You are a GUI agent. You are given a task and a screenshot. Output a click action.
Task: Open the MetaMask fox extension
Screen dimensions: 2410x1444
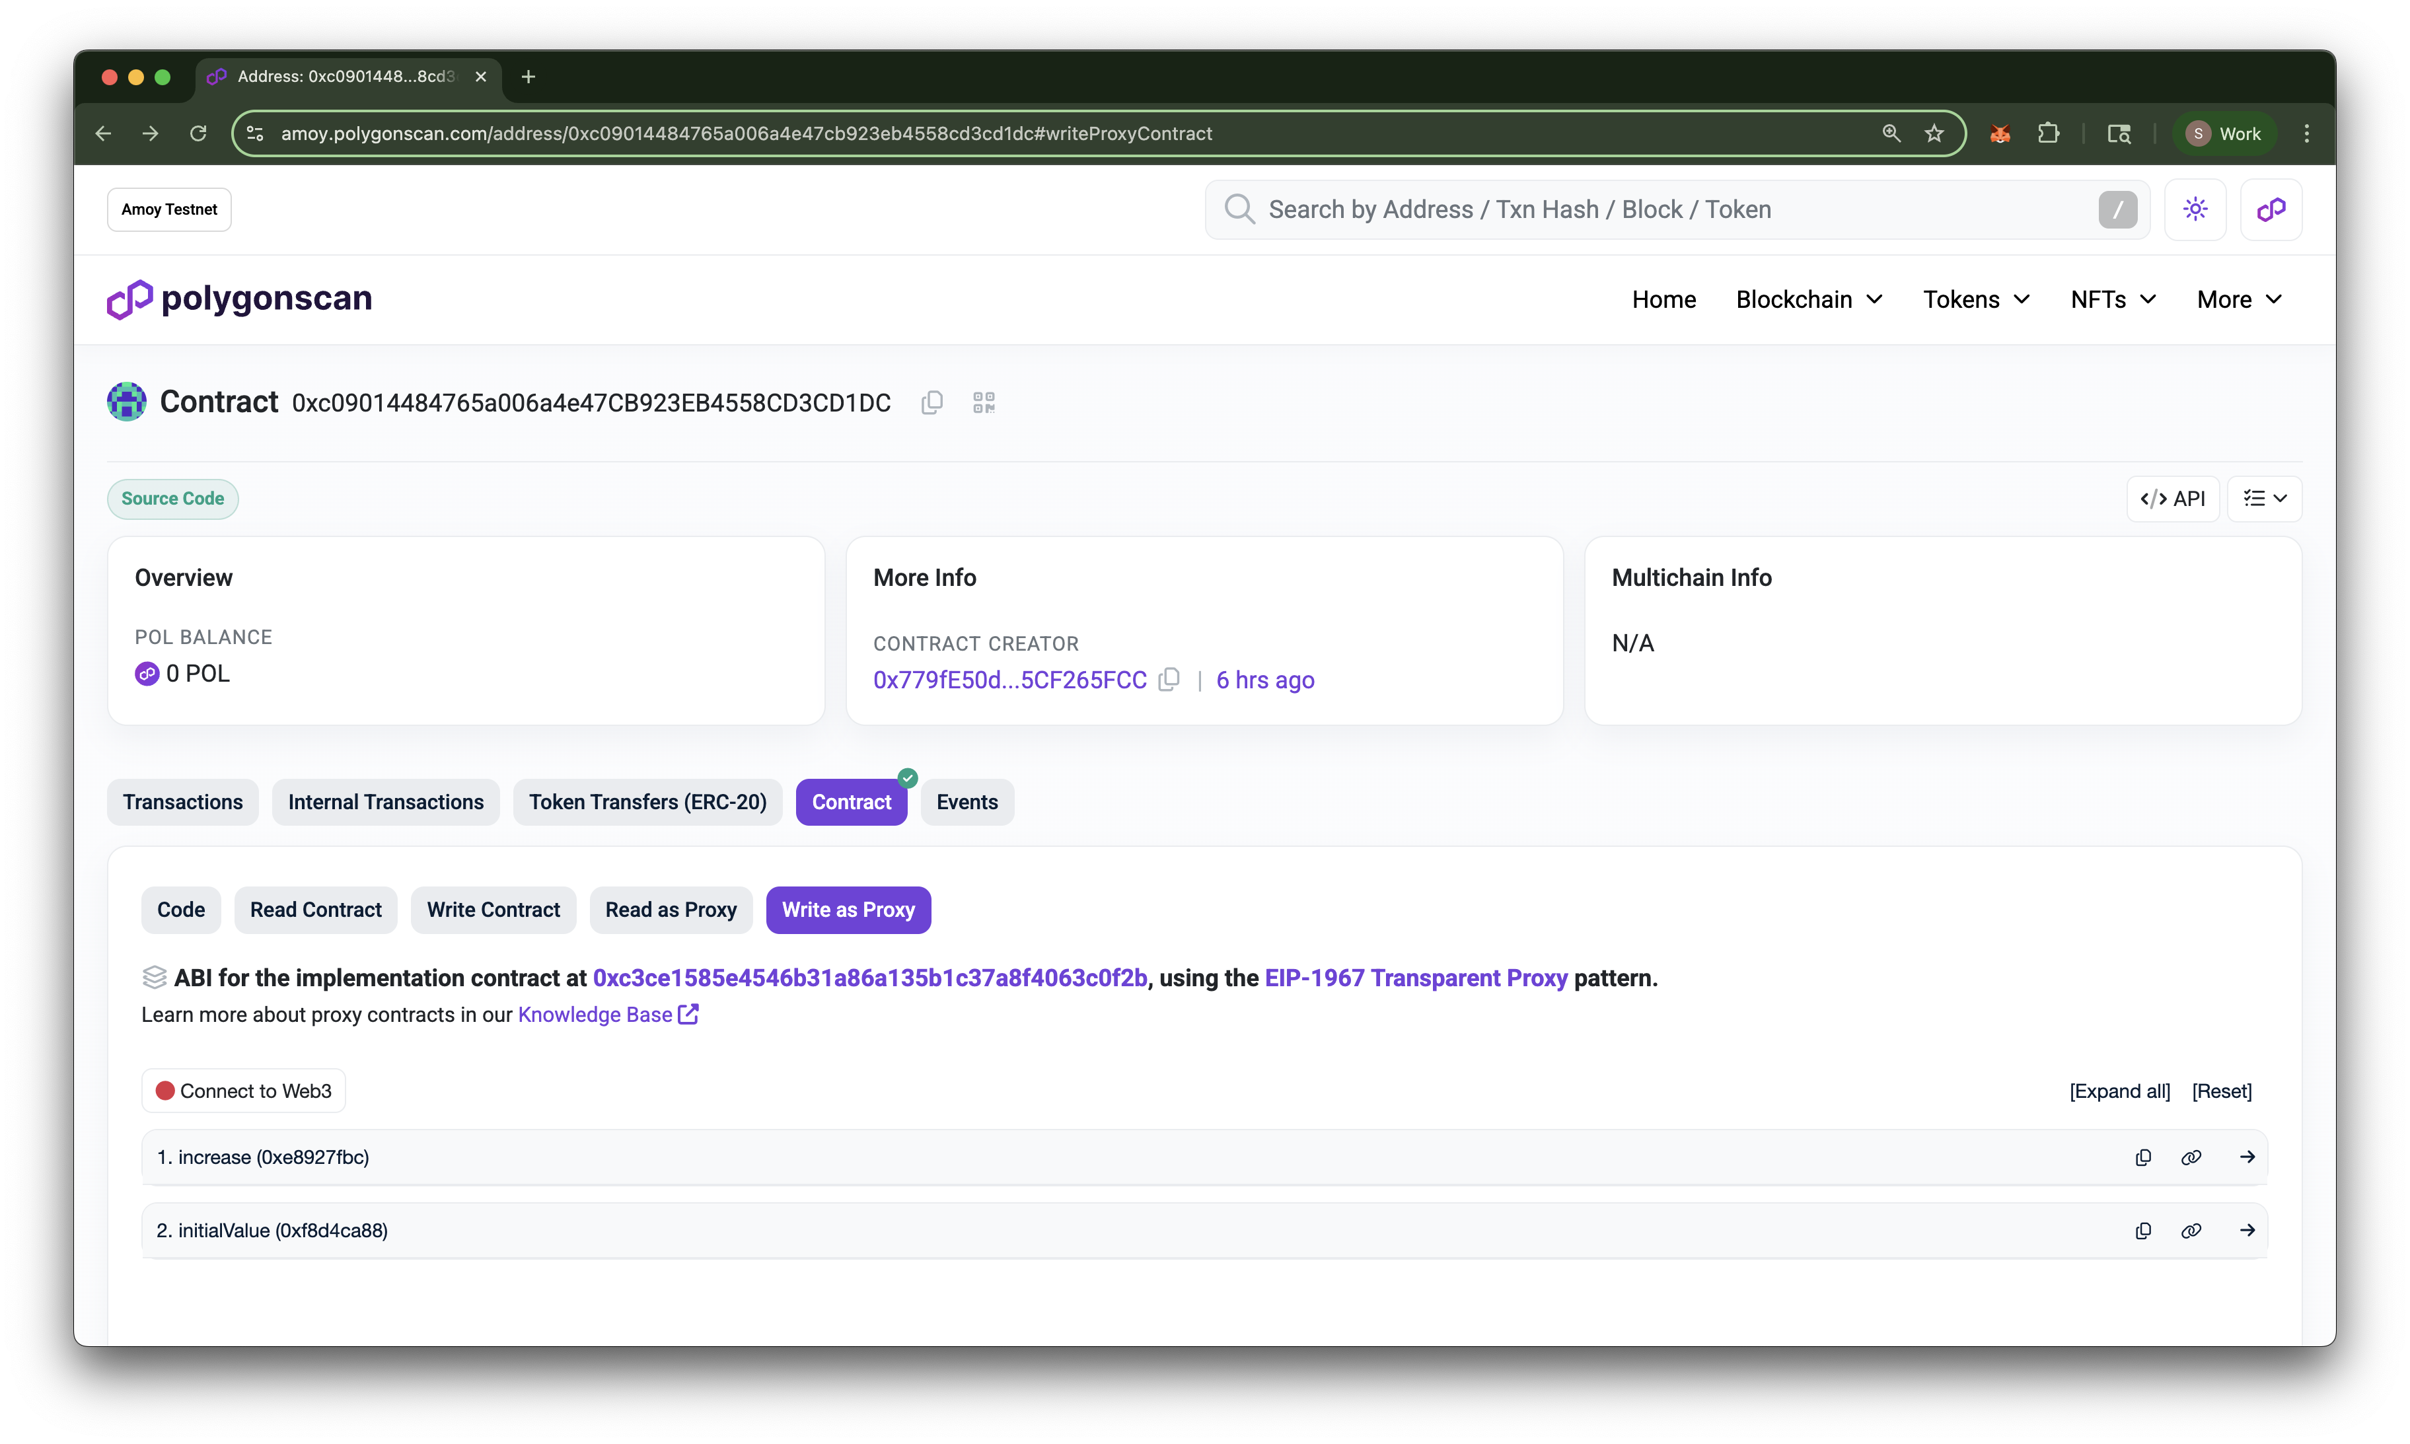(1999, 134)
